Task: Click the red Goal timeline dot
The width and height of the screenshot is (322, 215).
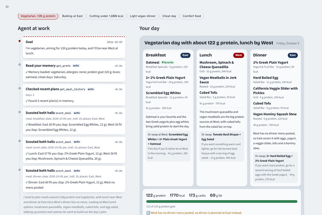Action: [20, 41]
